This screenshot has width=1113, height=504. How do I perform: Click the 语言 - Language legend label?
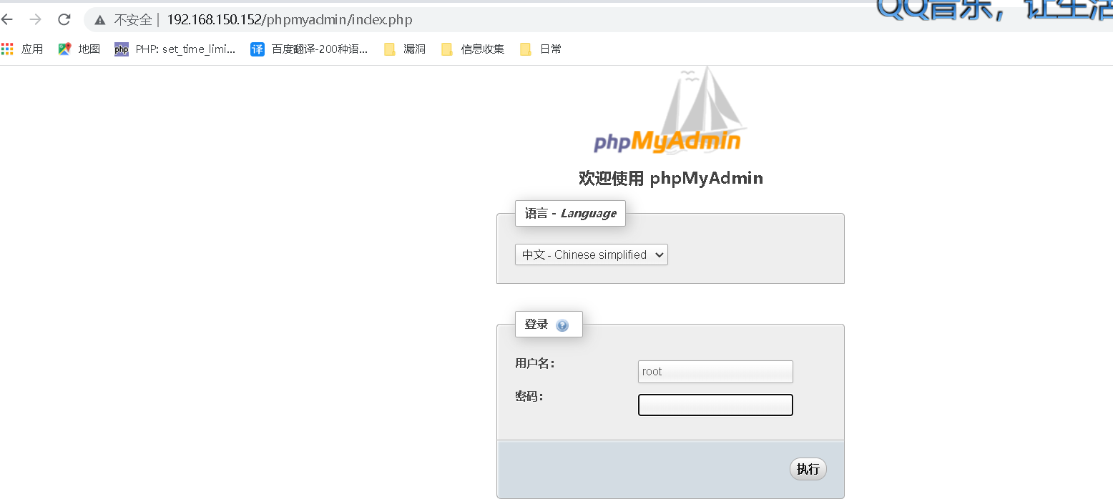pyautogui.click(x=570, y=213)
